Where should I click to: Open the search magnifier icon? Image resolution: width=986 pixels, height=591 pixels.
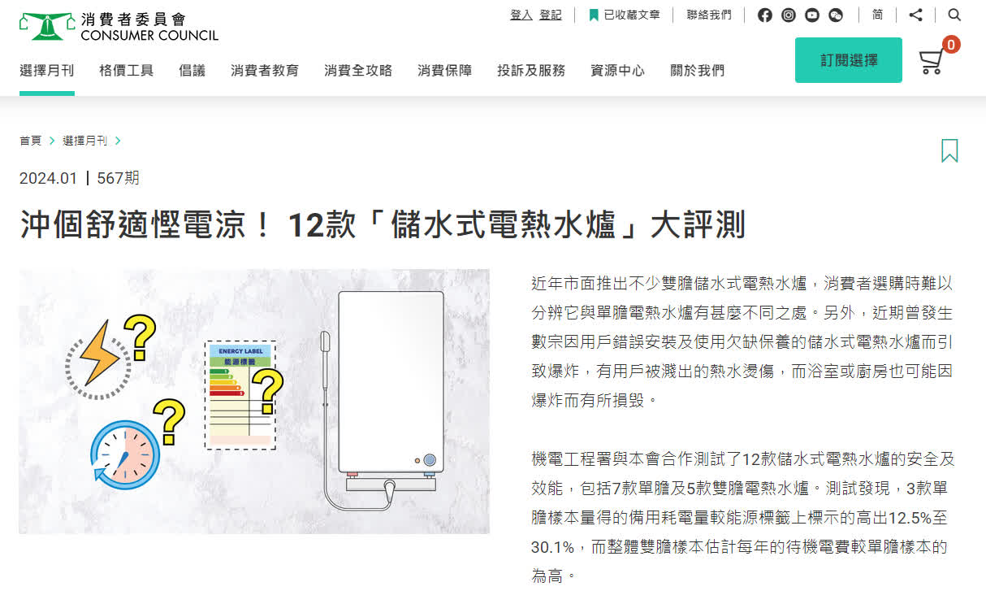(954, 15)
